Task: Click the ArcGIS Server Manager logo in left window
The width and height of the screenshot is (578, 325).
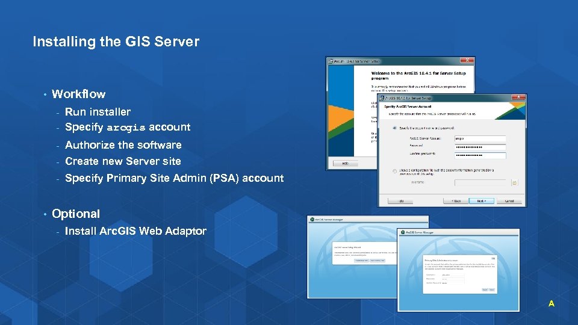Action: (x=312, y=219)
